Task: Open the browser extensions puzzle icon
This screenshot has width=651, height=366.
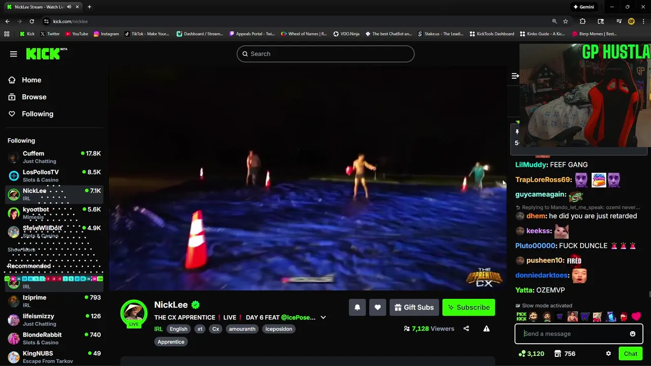Action: (x=583, y=21)
